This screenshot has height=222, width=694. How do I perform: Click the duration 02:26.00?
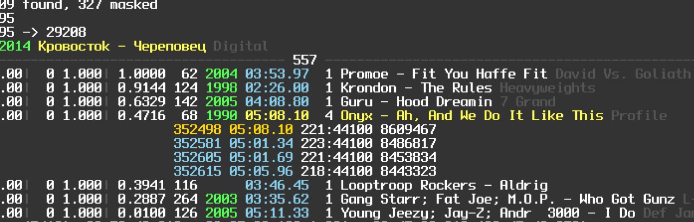(277, 88)
